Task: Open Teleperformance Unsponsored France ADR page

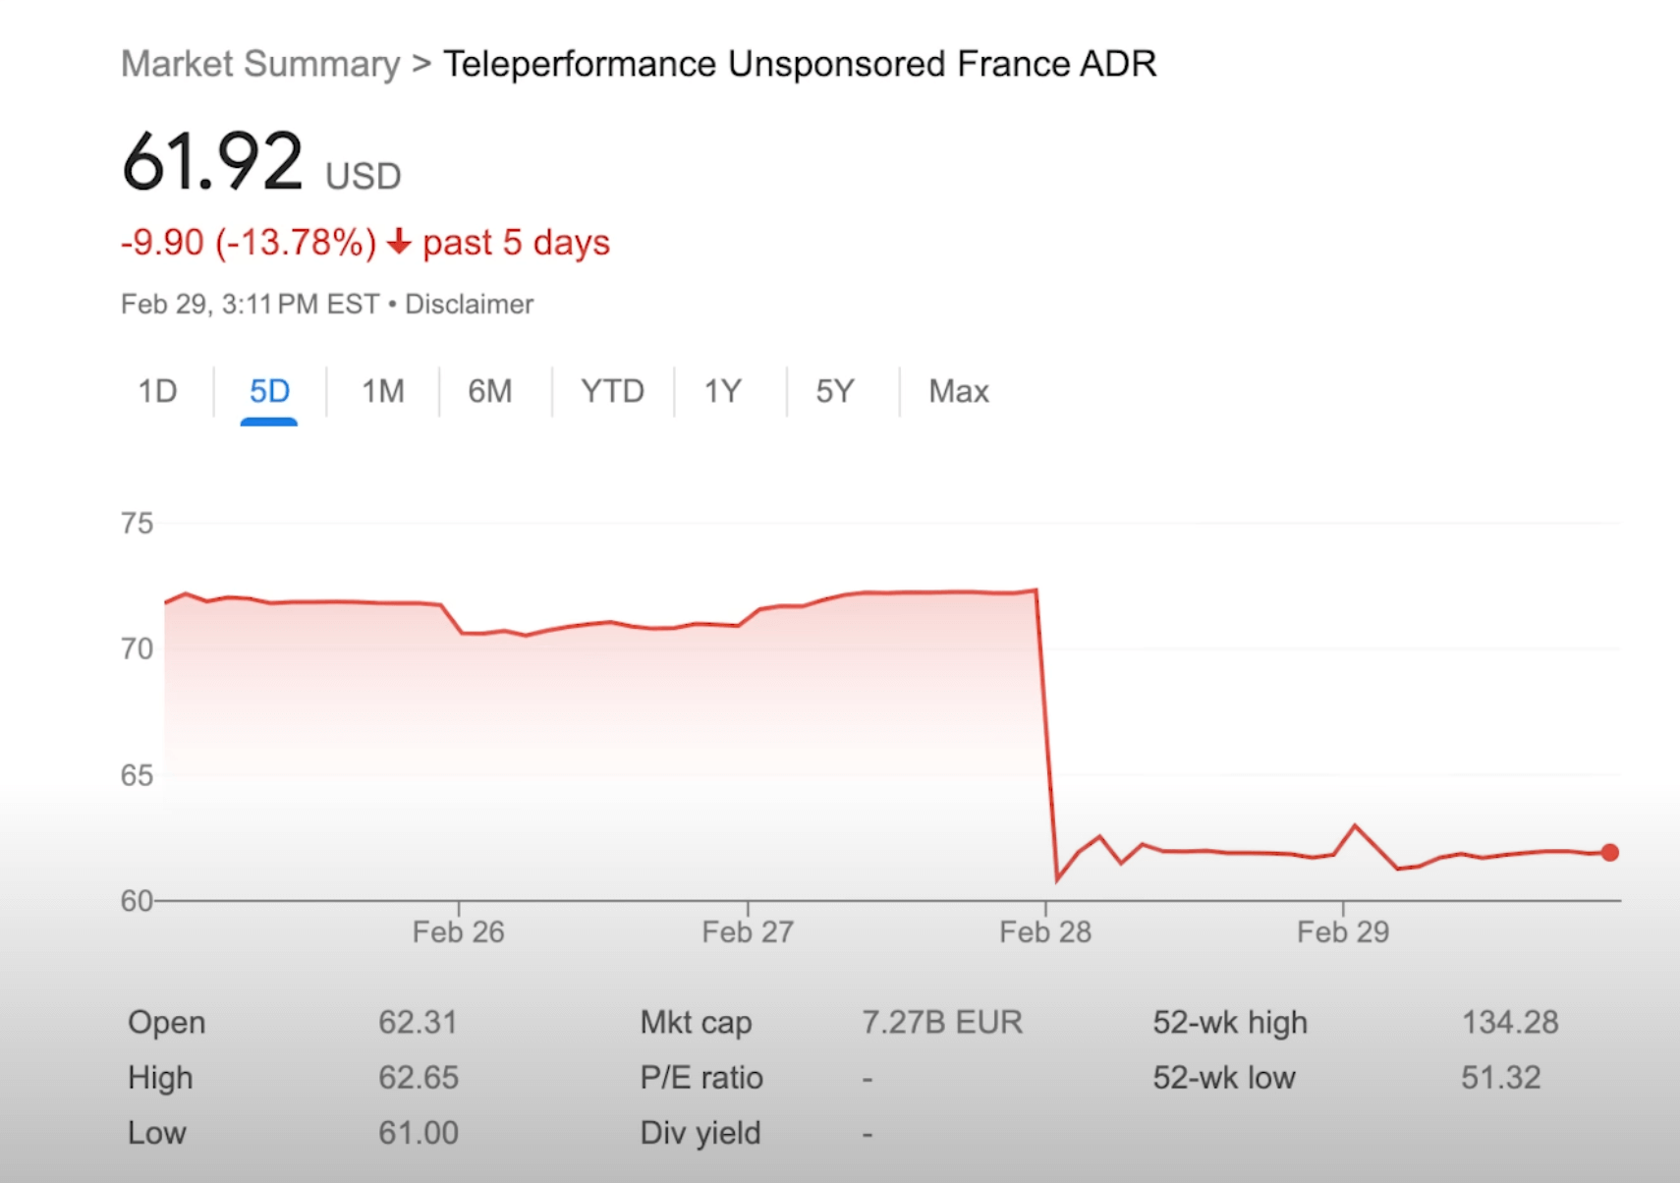Action: click(x=800, y=63)
